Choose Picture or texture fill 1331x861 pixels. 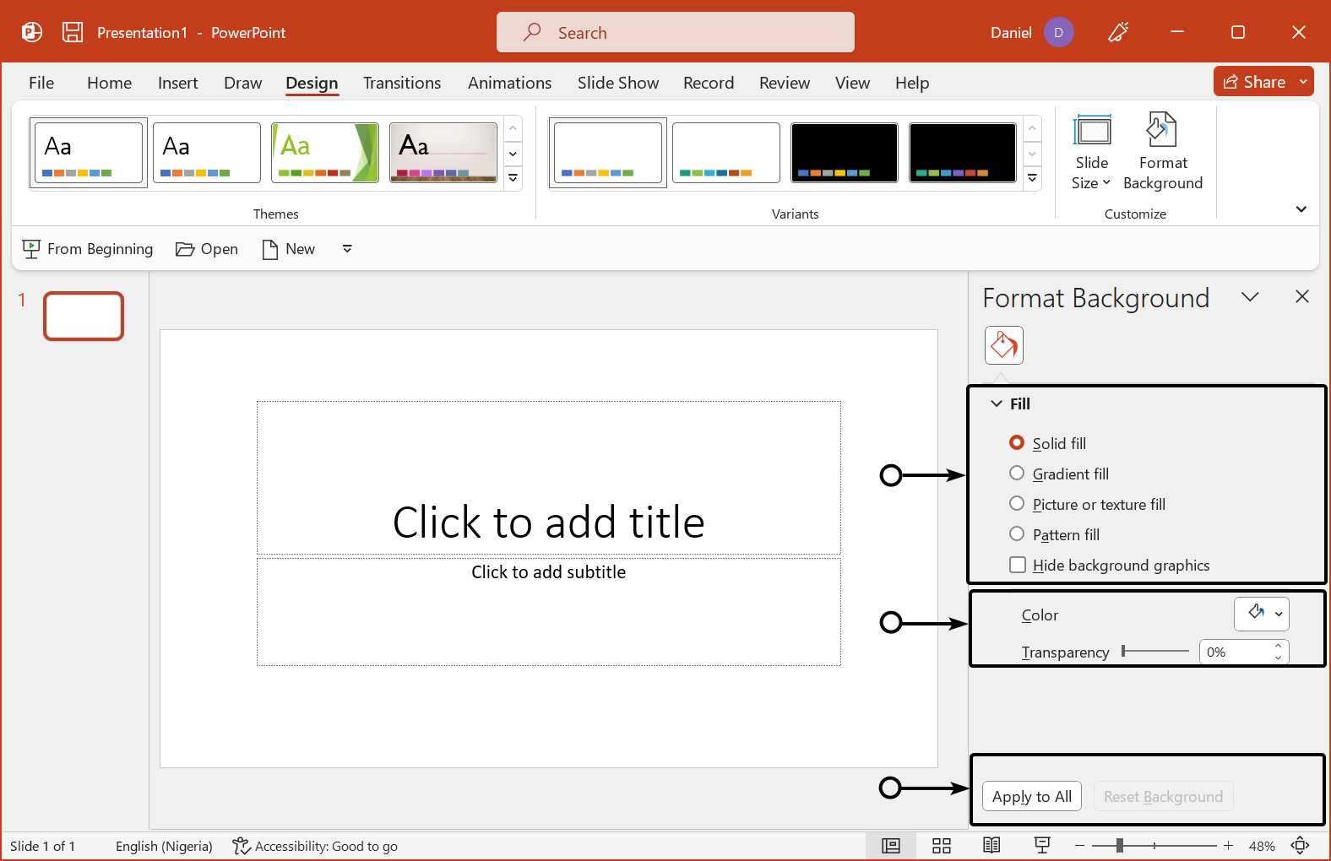(x=1017, y=504)
